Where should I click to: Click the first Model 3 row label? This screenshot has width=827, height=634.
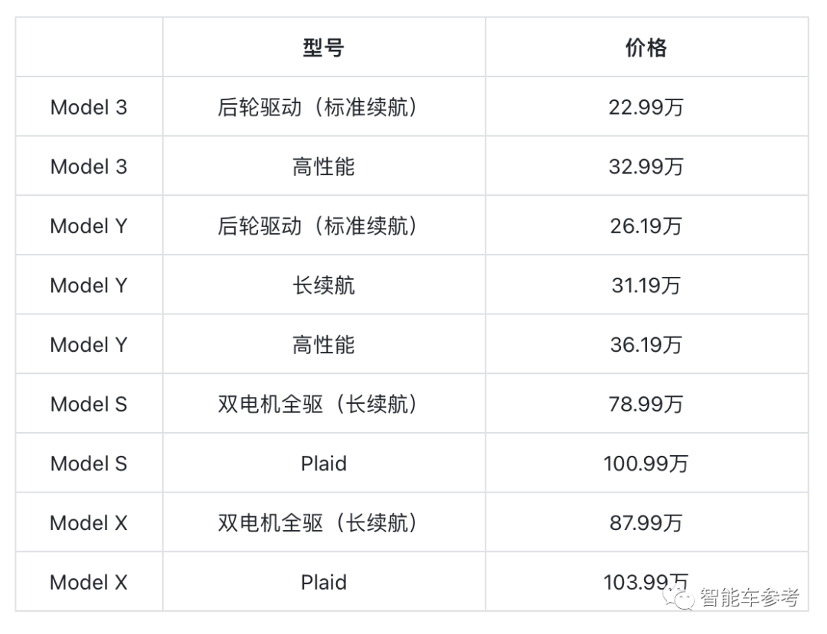coord(89,107)
